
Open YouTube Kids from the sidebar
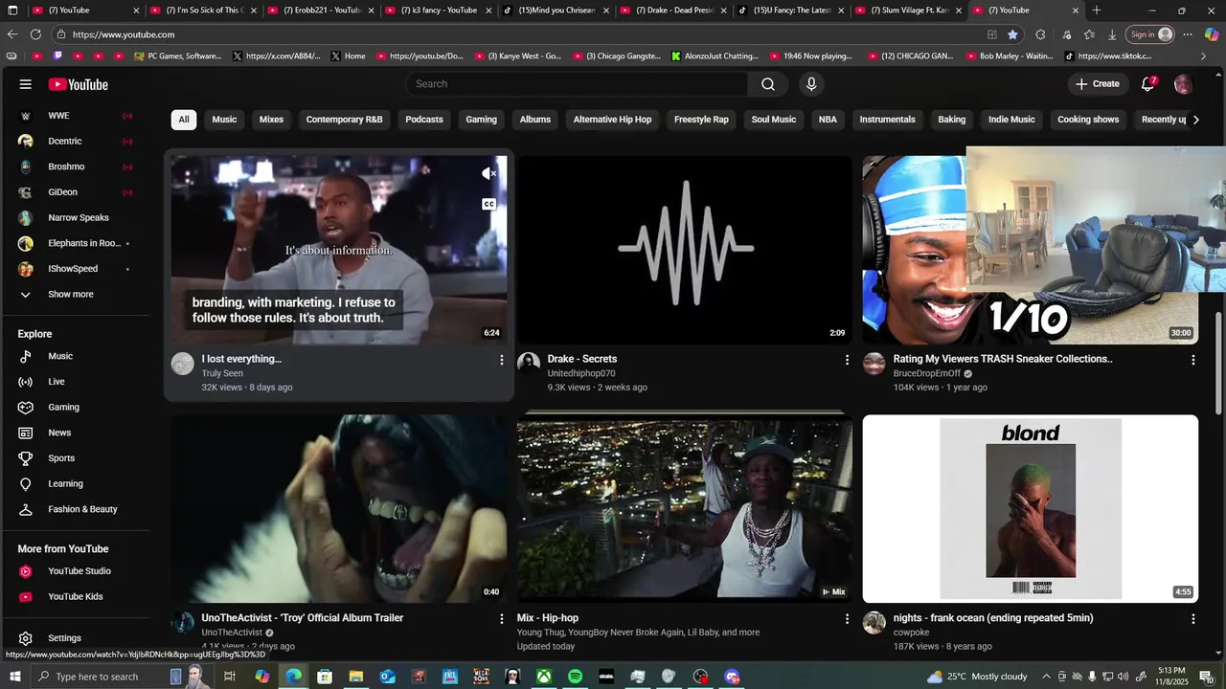coord(75,596)
